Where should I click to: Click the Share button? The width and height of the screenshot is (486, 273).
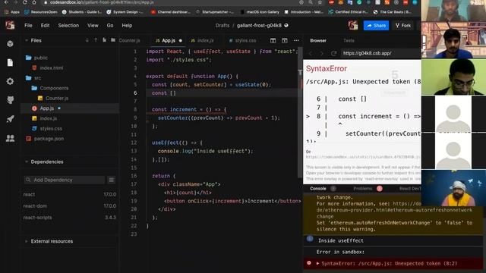377,25
